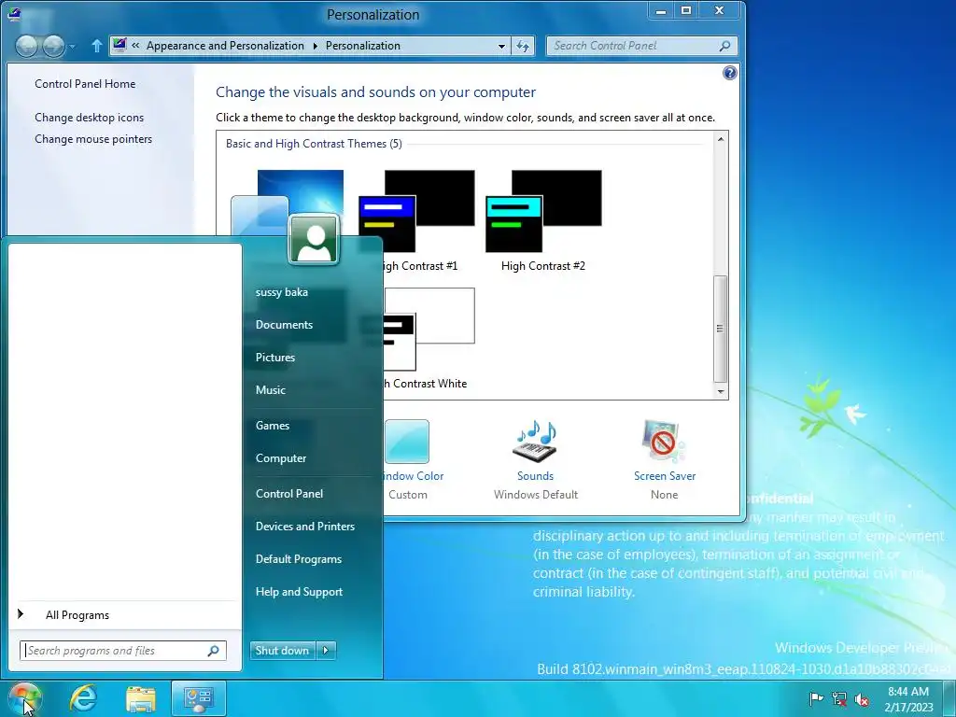Open the Screen Saver settings icon
The height and width of the screenshot is (717, 956).
(664, 442)
